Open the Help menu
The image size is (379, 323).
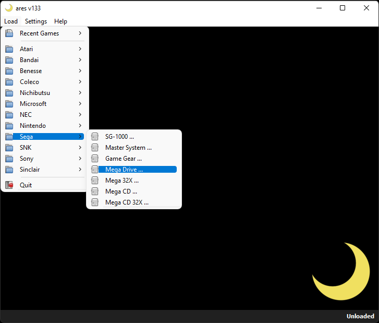click(60, 21)
